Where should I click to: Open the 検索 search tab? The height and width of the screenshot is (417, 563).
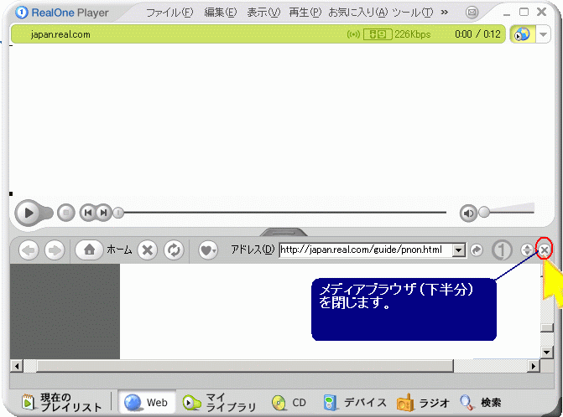tap(481, 403)
